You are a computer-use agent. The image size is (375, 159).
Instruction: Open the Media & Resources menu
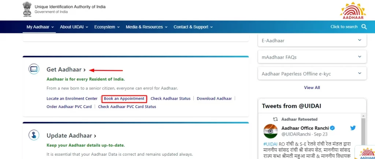tap(146, 27)
